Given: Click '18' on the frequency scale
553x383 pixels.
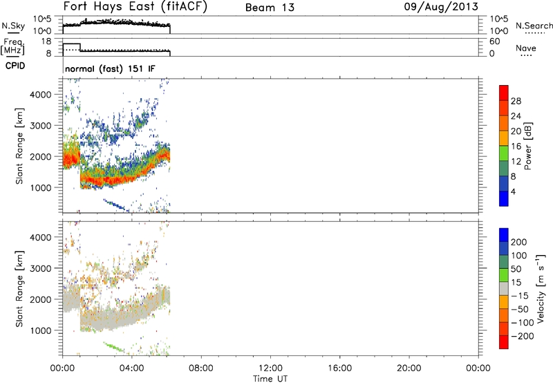Looking at the screenshot, I should 46,41.
